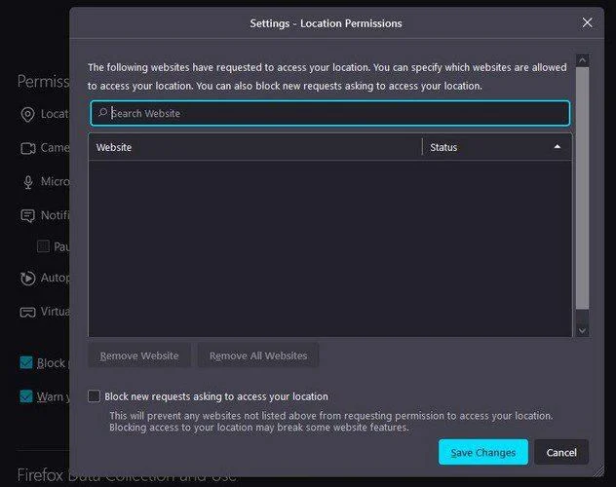Sort by the Status column header

pyautogui.click(x=497, y=147)
